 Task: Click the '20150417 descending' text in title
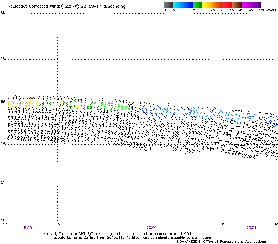click(x=103, y=6)
